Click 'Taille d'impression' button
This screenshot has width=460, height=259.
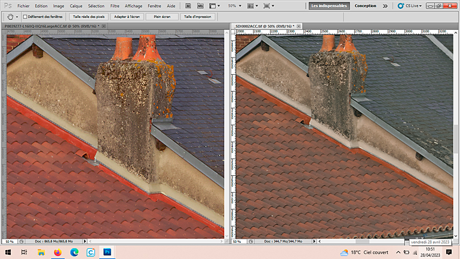pyautogui.click(x=197, y=17)
